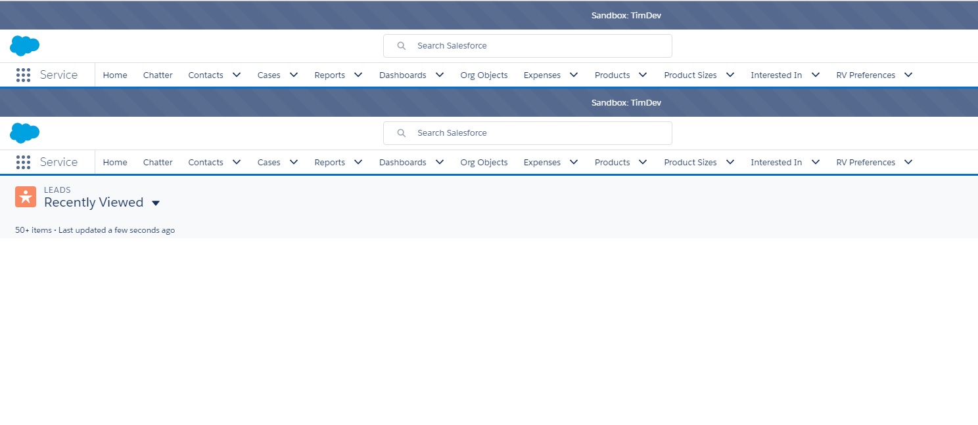This screenshot has height=425, width=978.
Task: Focus the lower Search Salesforce field
Action: tap(528, 133)
